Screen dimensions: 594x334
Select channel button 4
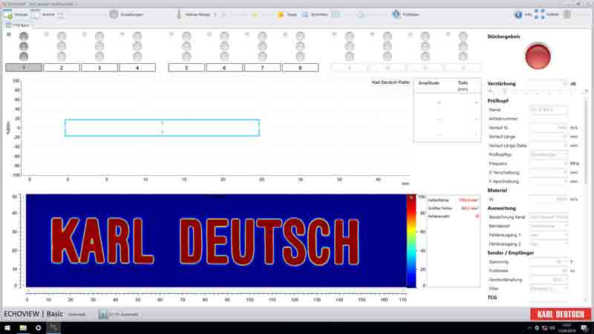coord(137,68)
